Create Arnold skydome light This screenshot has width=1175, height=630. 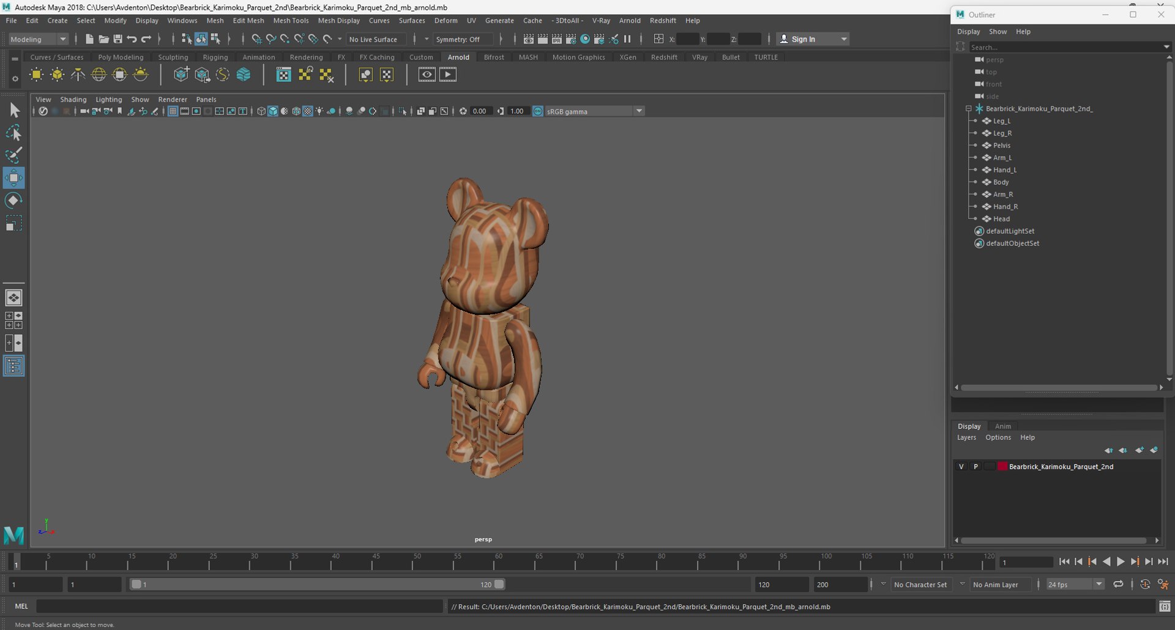tap(99, 75)
